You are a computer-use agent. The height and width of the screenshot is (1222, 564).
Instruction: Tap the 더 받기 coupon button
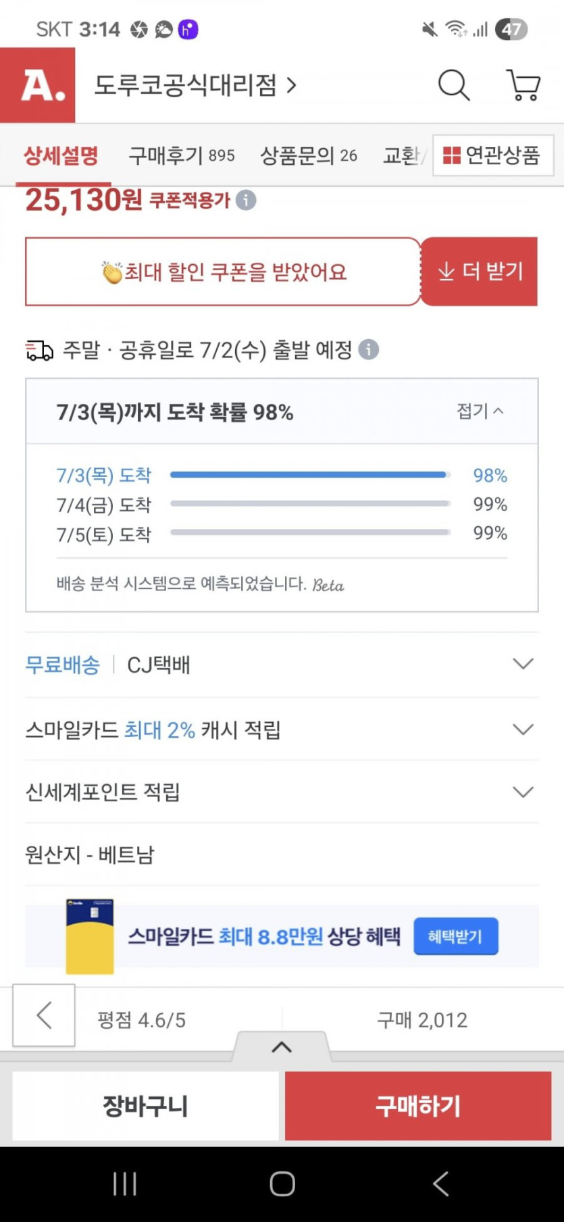click(x=480, y=272)
